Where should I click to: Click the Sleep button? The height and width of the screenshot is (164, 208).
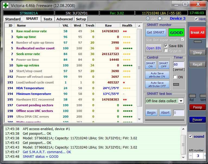tap(197, 53)
